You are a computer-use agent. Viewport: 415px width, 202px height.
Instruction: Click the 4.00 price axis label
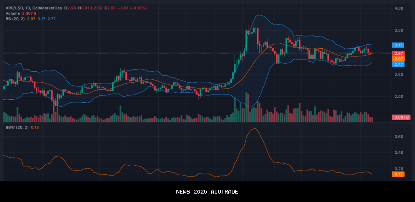pyautogui.click(x=398, y=8)
